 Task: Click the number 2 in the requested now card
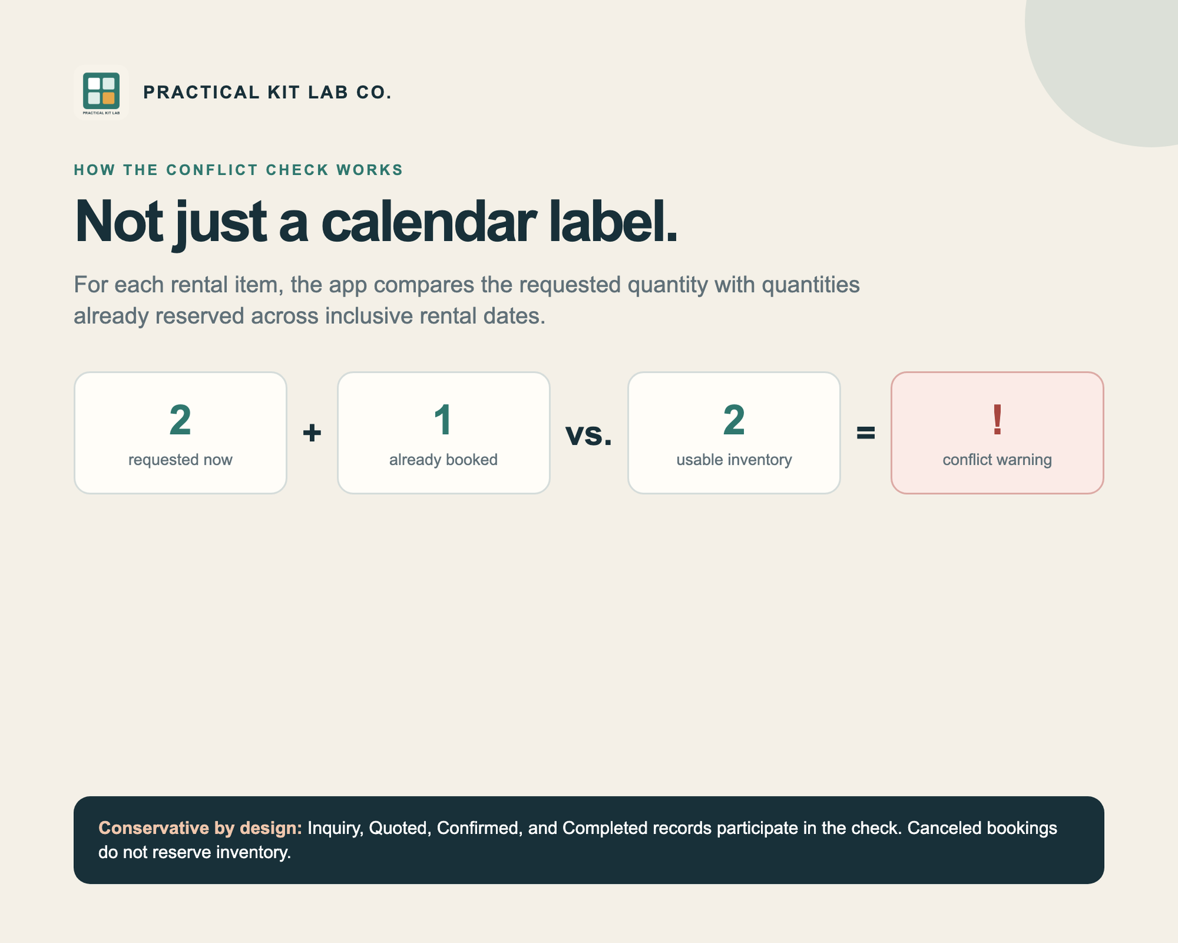coord(180,420)
